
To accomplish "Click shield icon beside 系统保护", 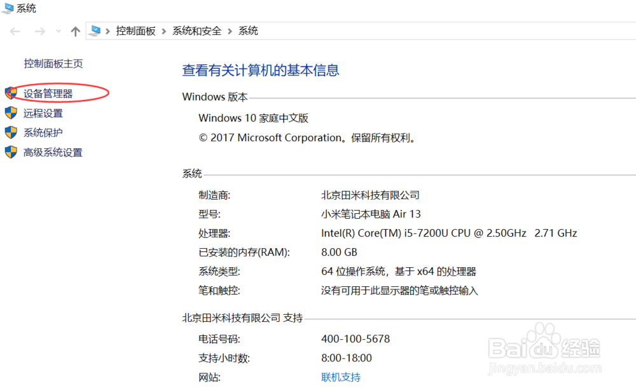I will 11,132.
